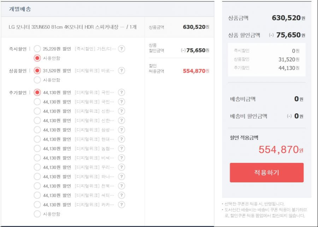
Task: Click the 적용하기 apply button
Action: point(266,172)
